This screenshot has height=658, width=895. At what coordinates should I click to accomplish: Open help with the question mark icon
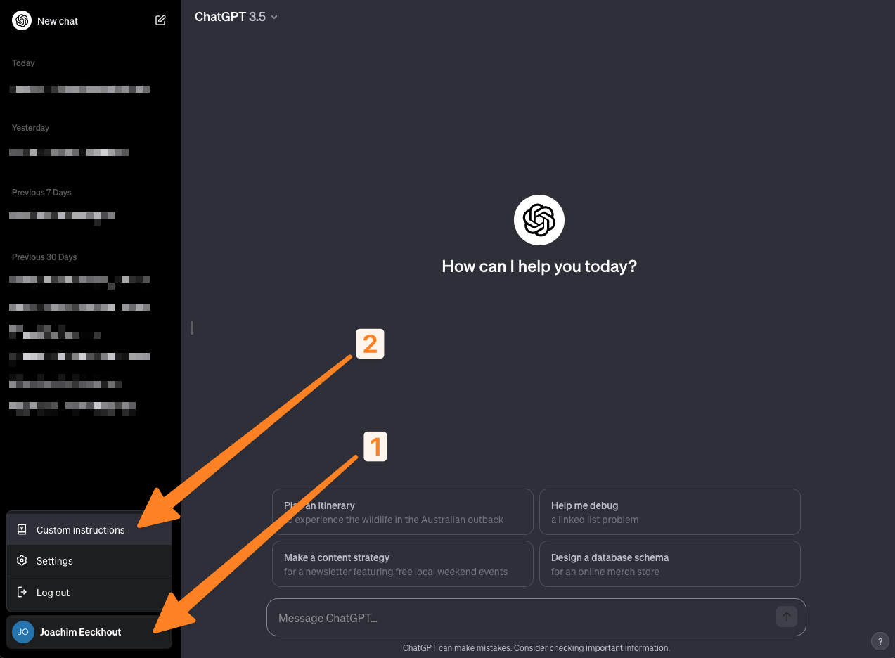pyautogui.click(x=880, y=641)
